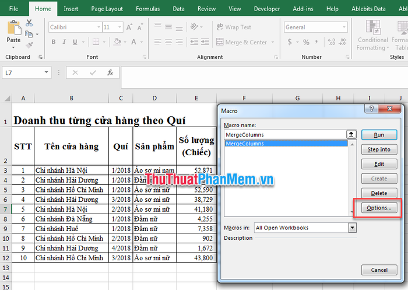Click Merge & Center
Viewport: 408px width, 290px height.
click(241, 42)
